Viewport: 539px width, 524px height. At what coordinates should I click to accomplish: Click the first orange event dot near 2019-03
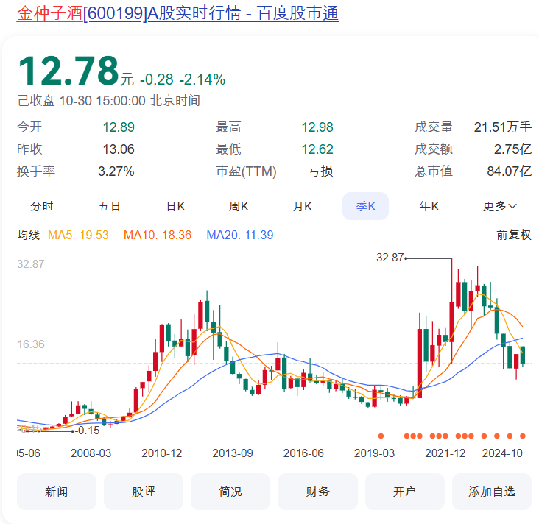[x=381, y=436]
